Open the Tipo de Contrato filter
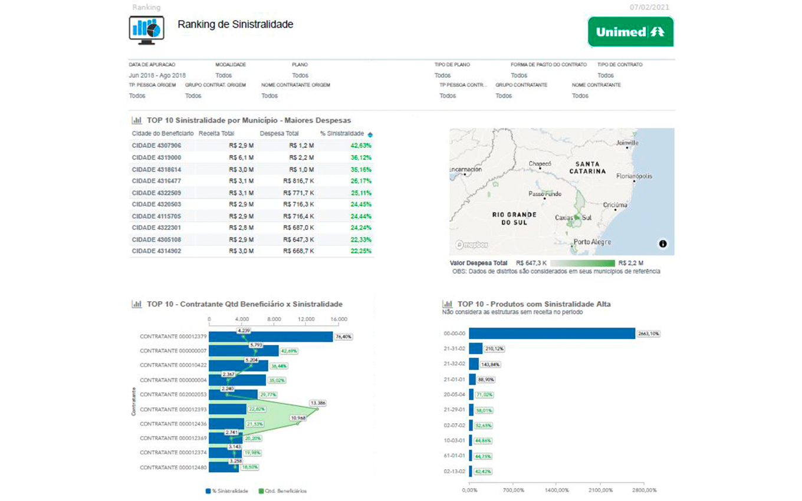Viewport: 802px width, 501px height. (605, 75)
